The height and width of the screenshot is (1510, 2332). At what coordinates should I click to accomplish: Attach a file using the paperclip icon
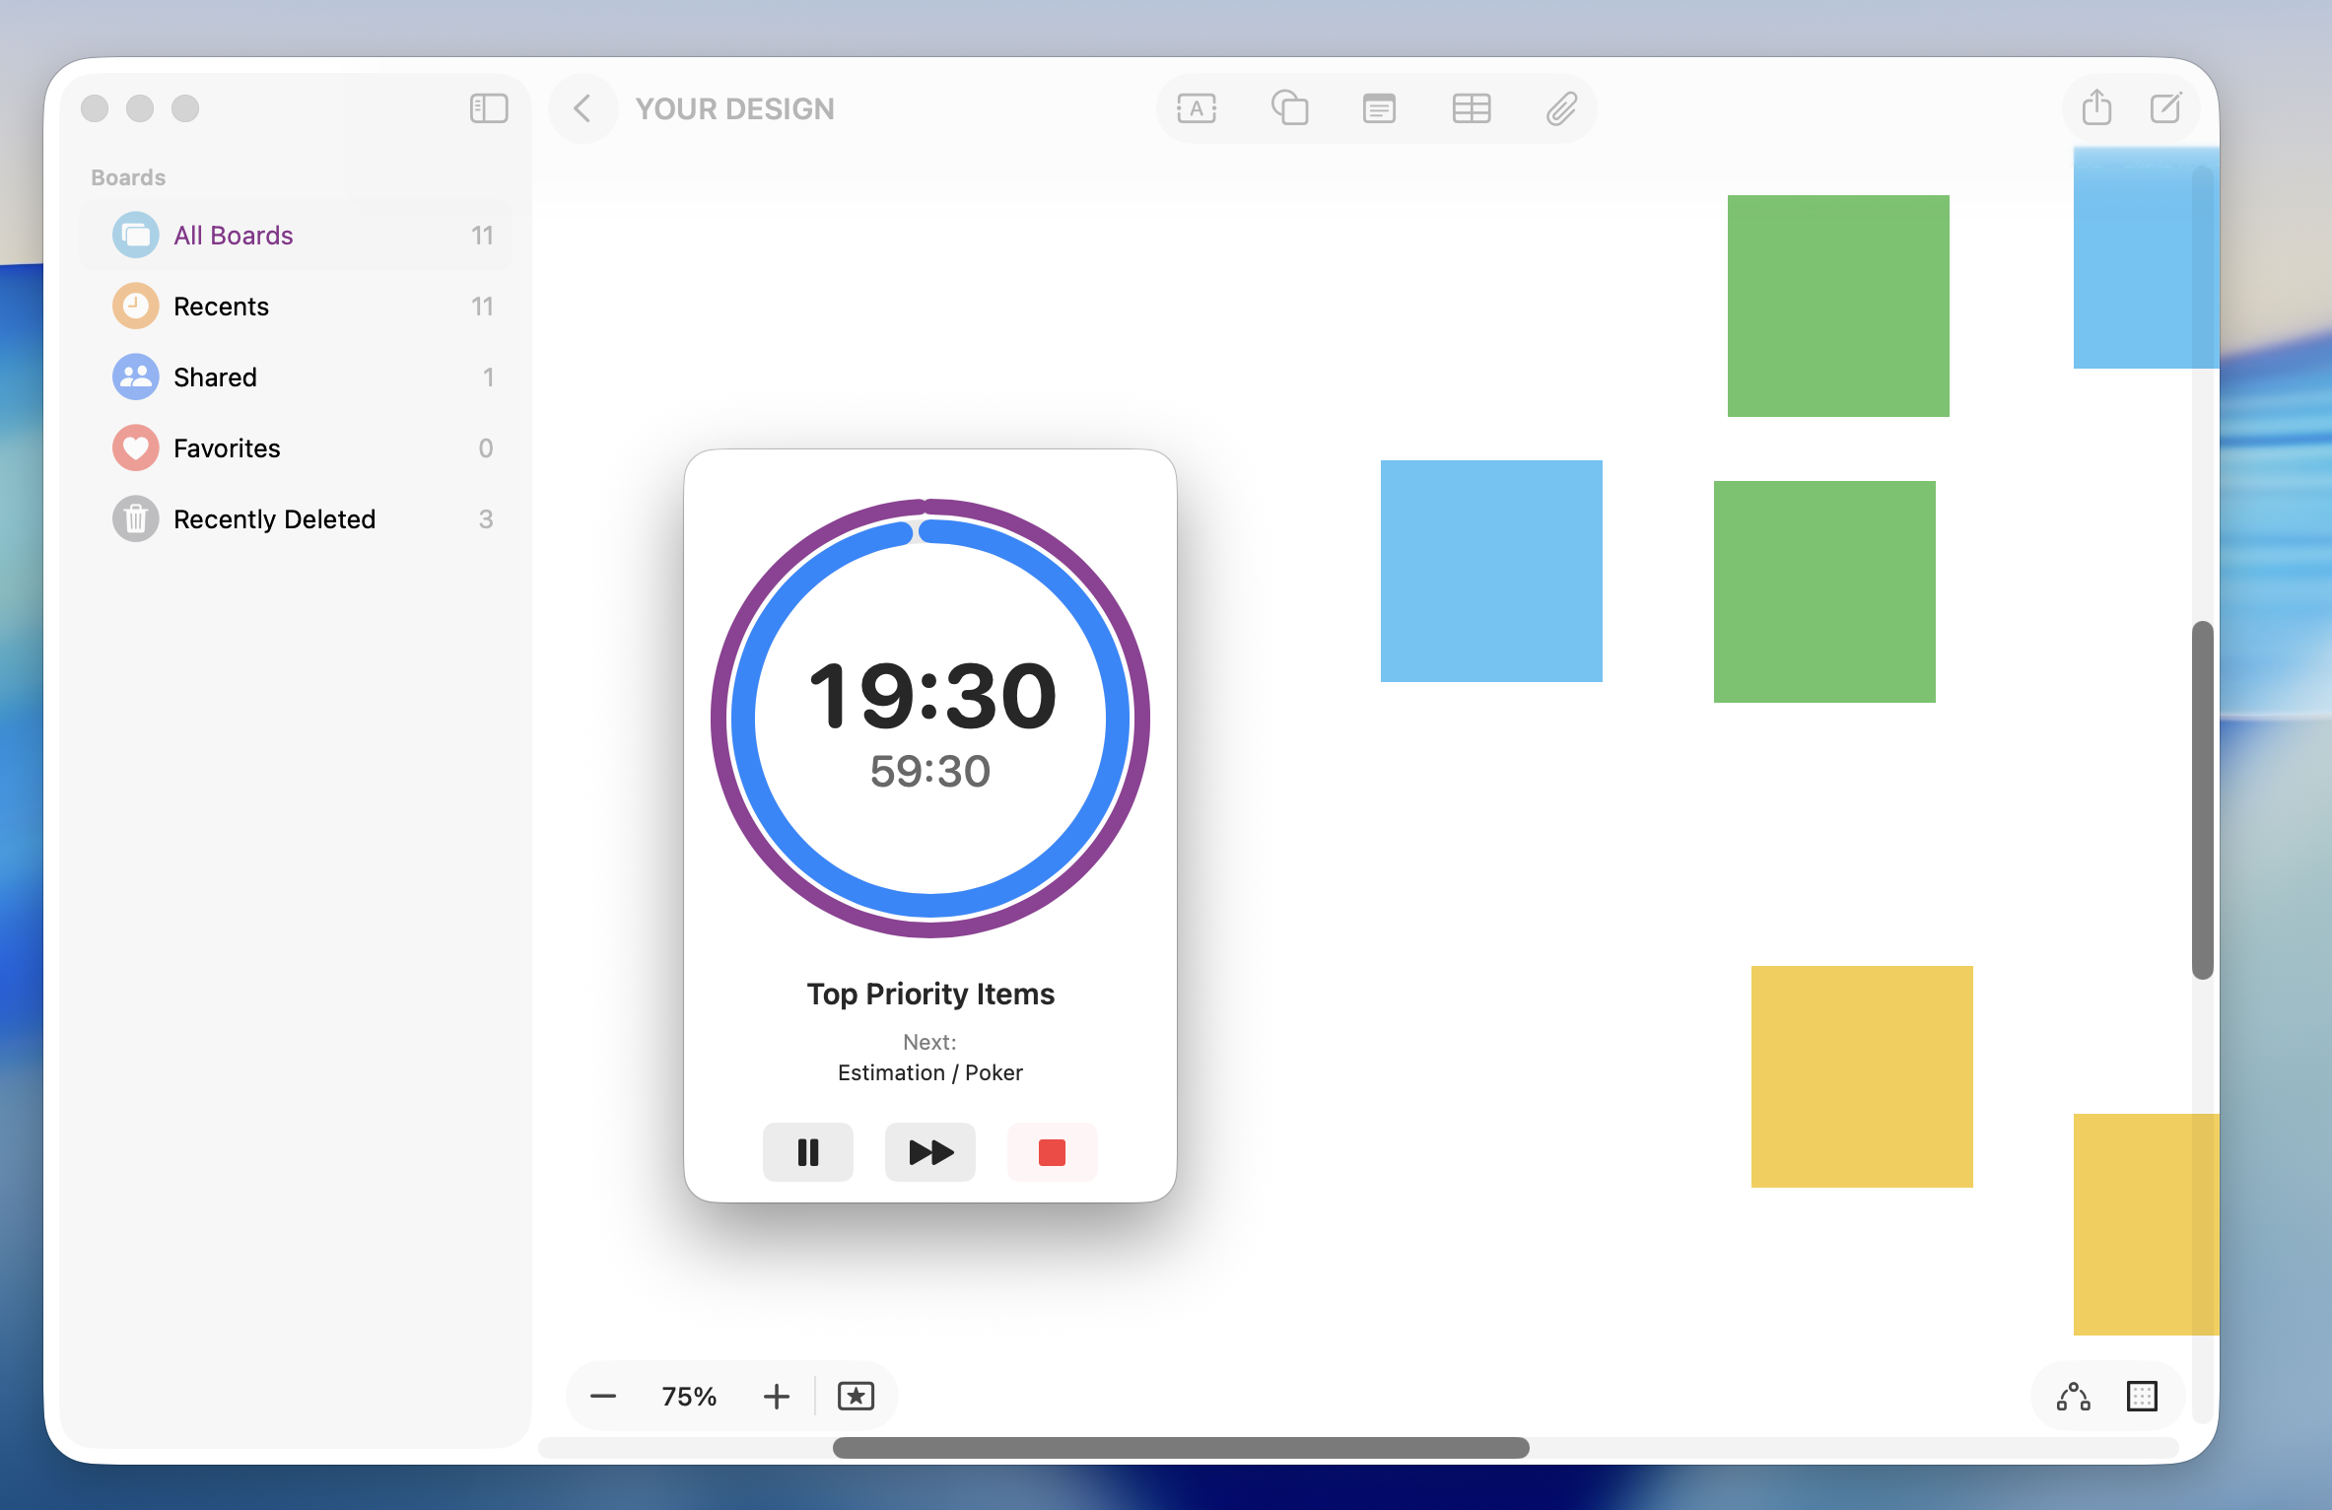(x=1560, y=108)
